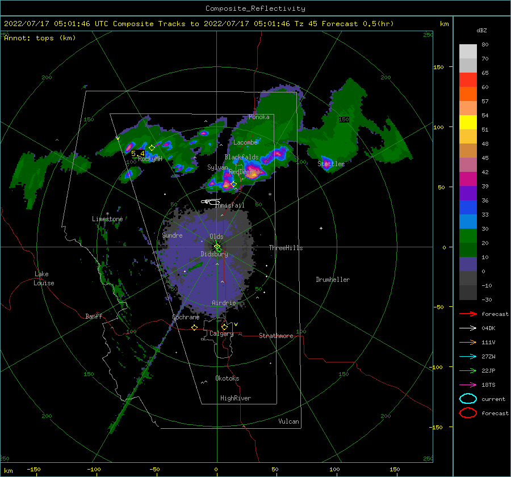The height and width of the screenshot is (477, 511).
Task: Click the UTC Composite Tracks timestamp header
Action: (199, 24)
